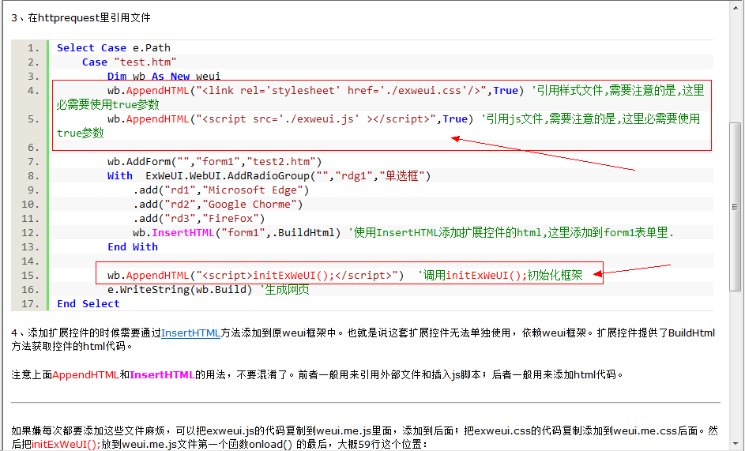Click the .add "Microsoft Edge" line

point(221,190)
